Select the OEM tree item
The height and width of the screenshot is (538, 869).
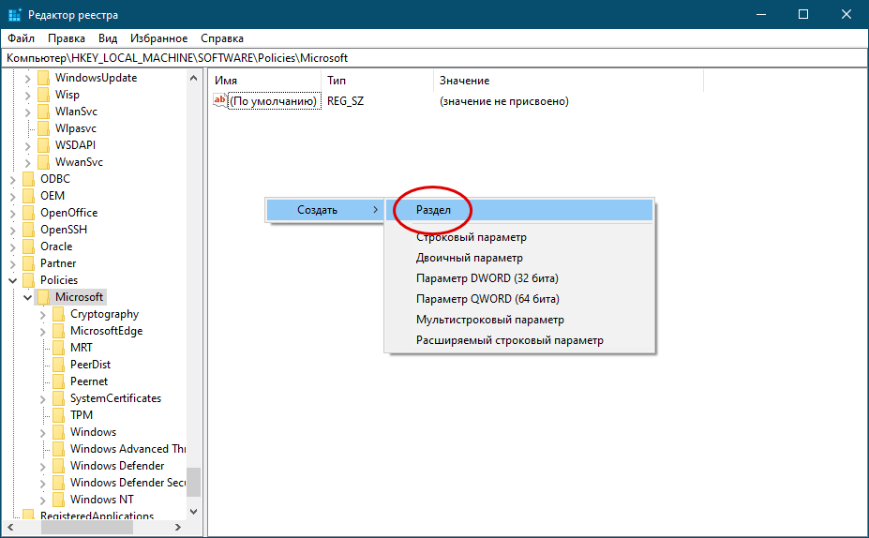click(52, 196)
